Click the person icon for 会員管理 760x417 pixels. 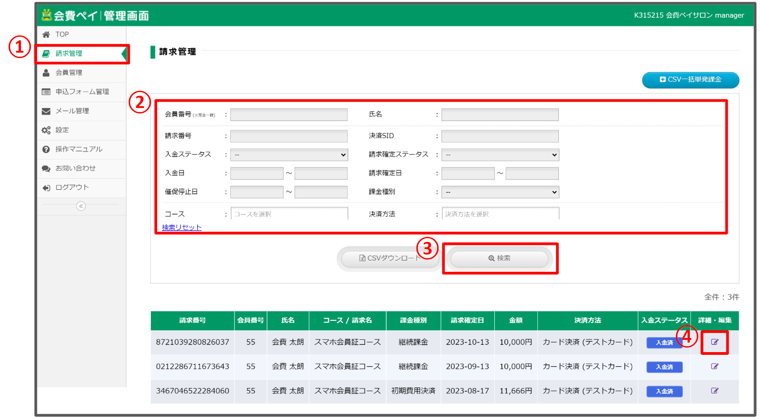[46, 73]
